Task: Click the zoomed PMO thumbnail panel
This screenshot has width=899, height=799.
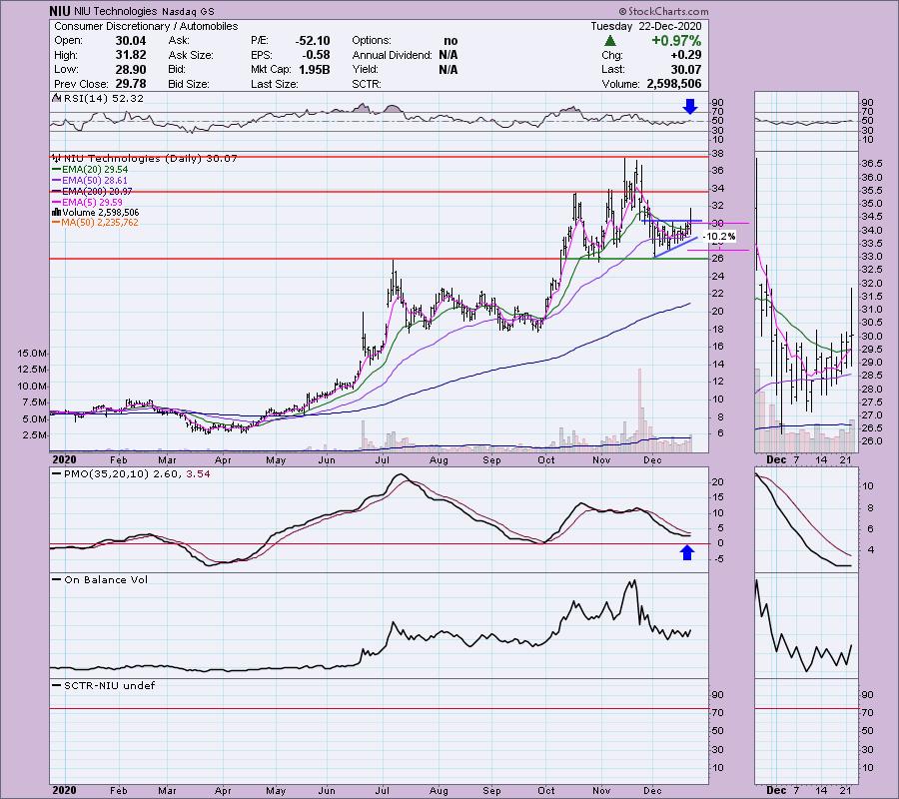Action: coord(806,519)
